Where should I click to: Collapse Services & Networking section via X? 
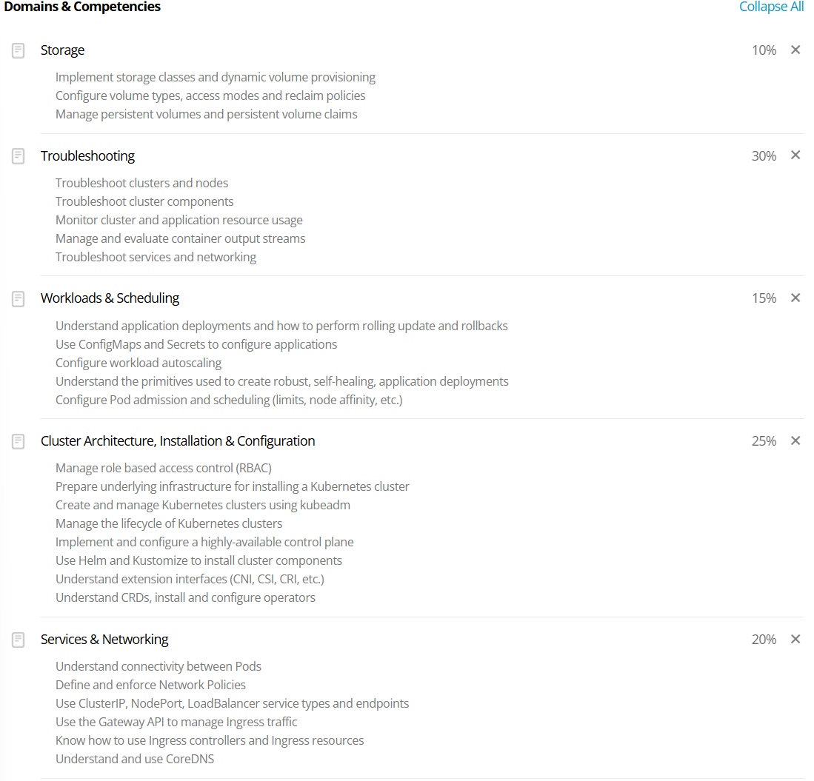click(x=795, y=639)
